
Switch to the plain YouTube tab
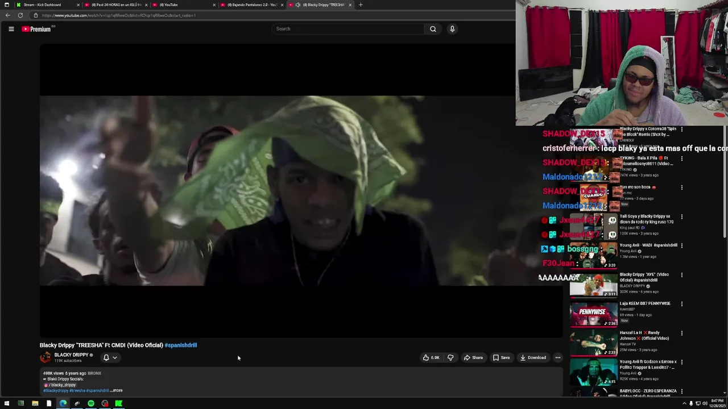183,5
